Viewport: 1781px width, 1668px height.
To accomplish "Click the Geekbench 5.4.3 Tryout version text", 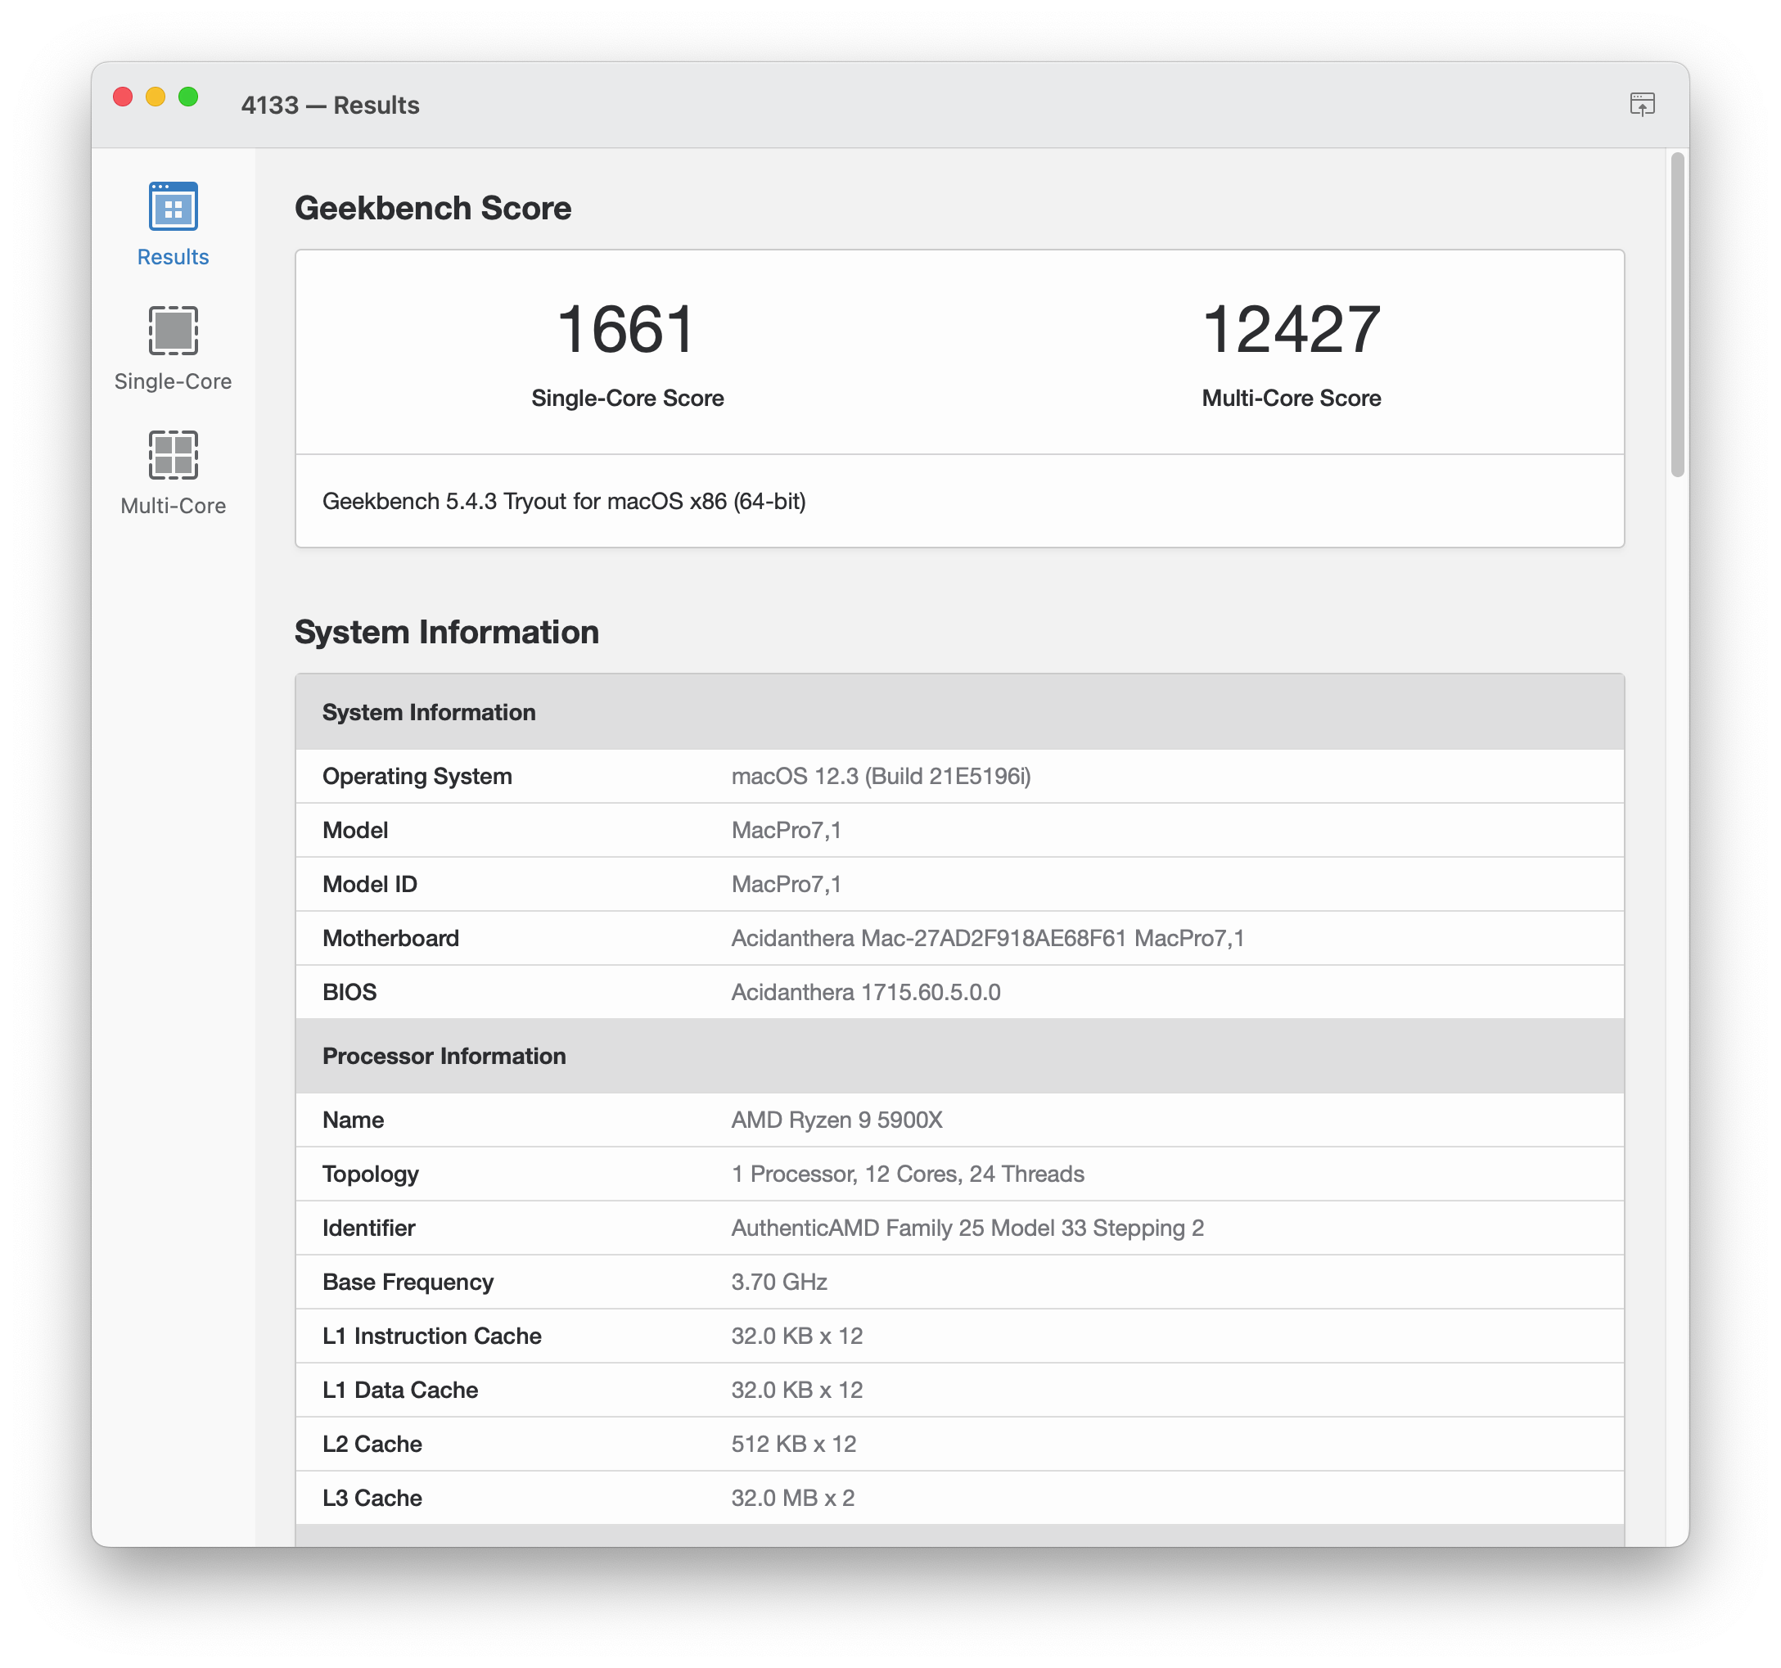I will pyautogui.click(x=563, y=502).
